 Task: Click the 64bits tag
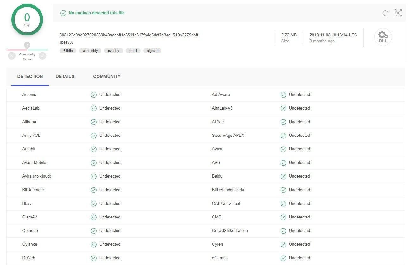tap(68, 51)
